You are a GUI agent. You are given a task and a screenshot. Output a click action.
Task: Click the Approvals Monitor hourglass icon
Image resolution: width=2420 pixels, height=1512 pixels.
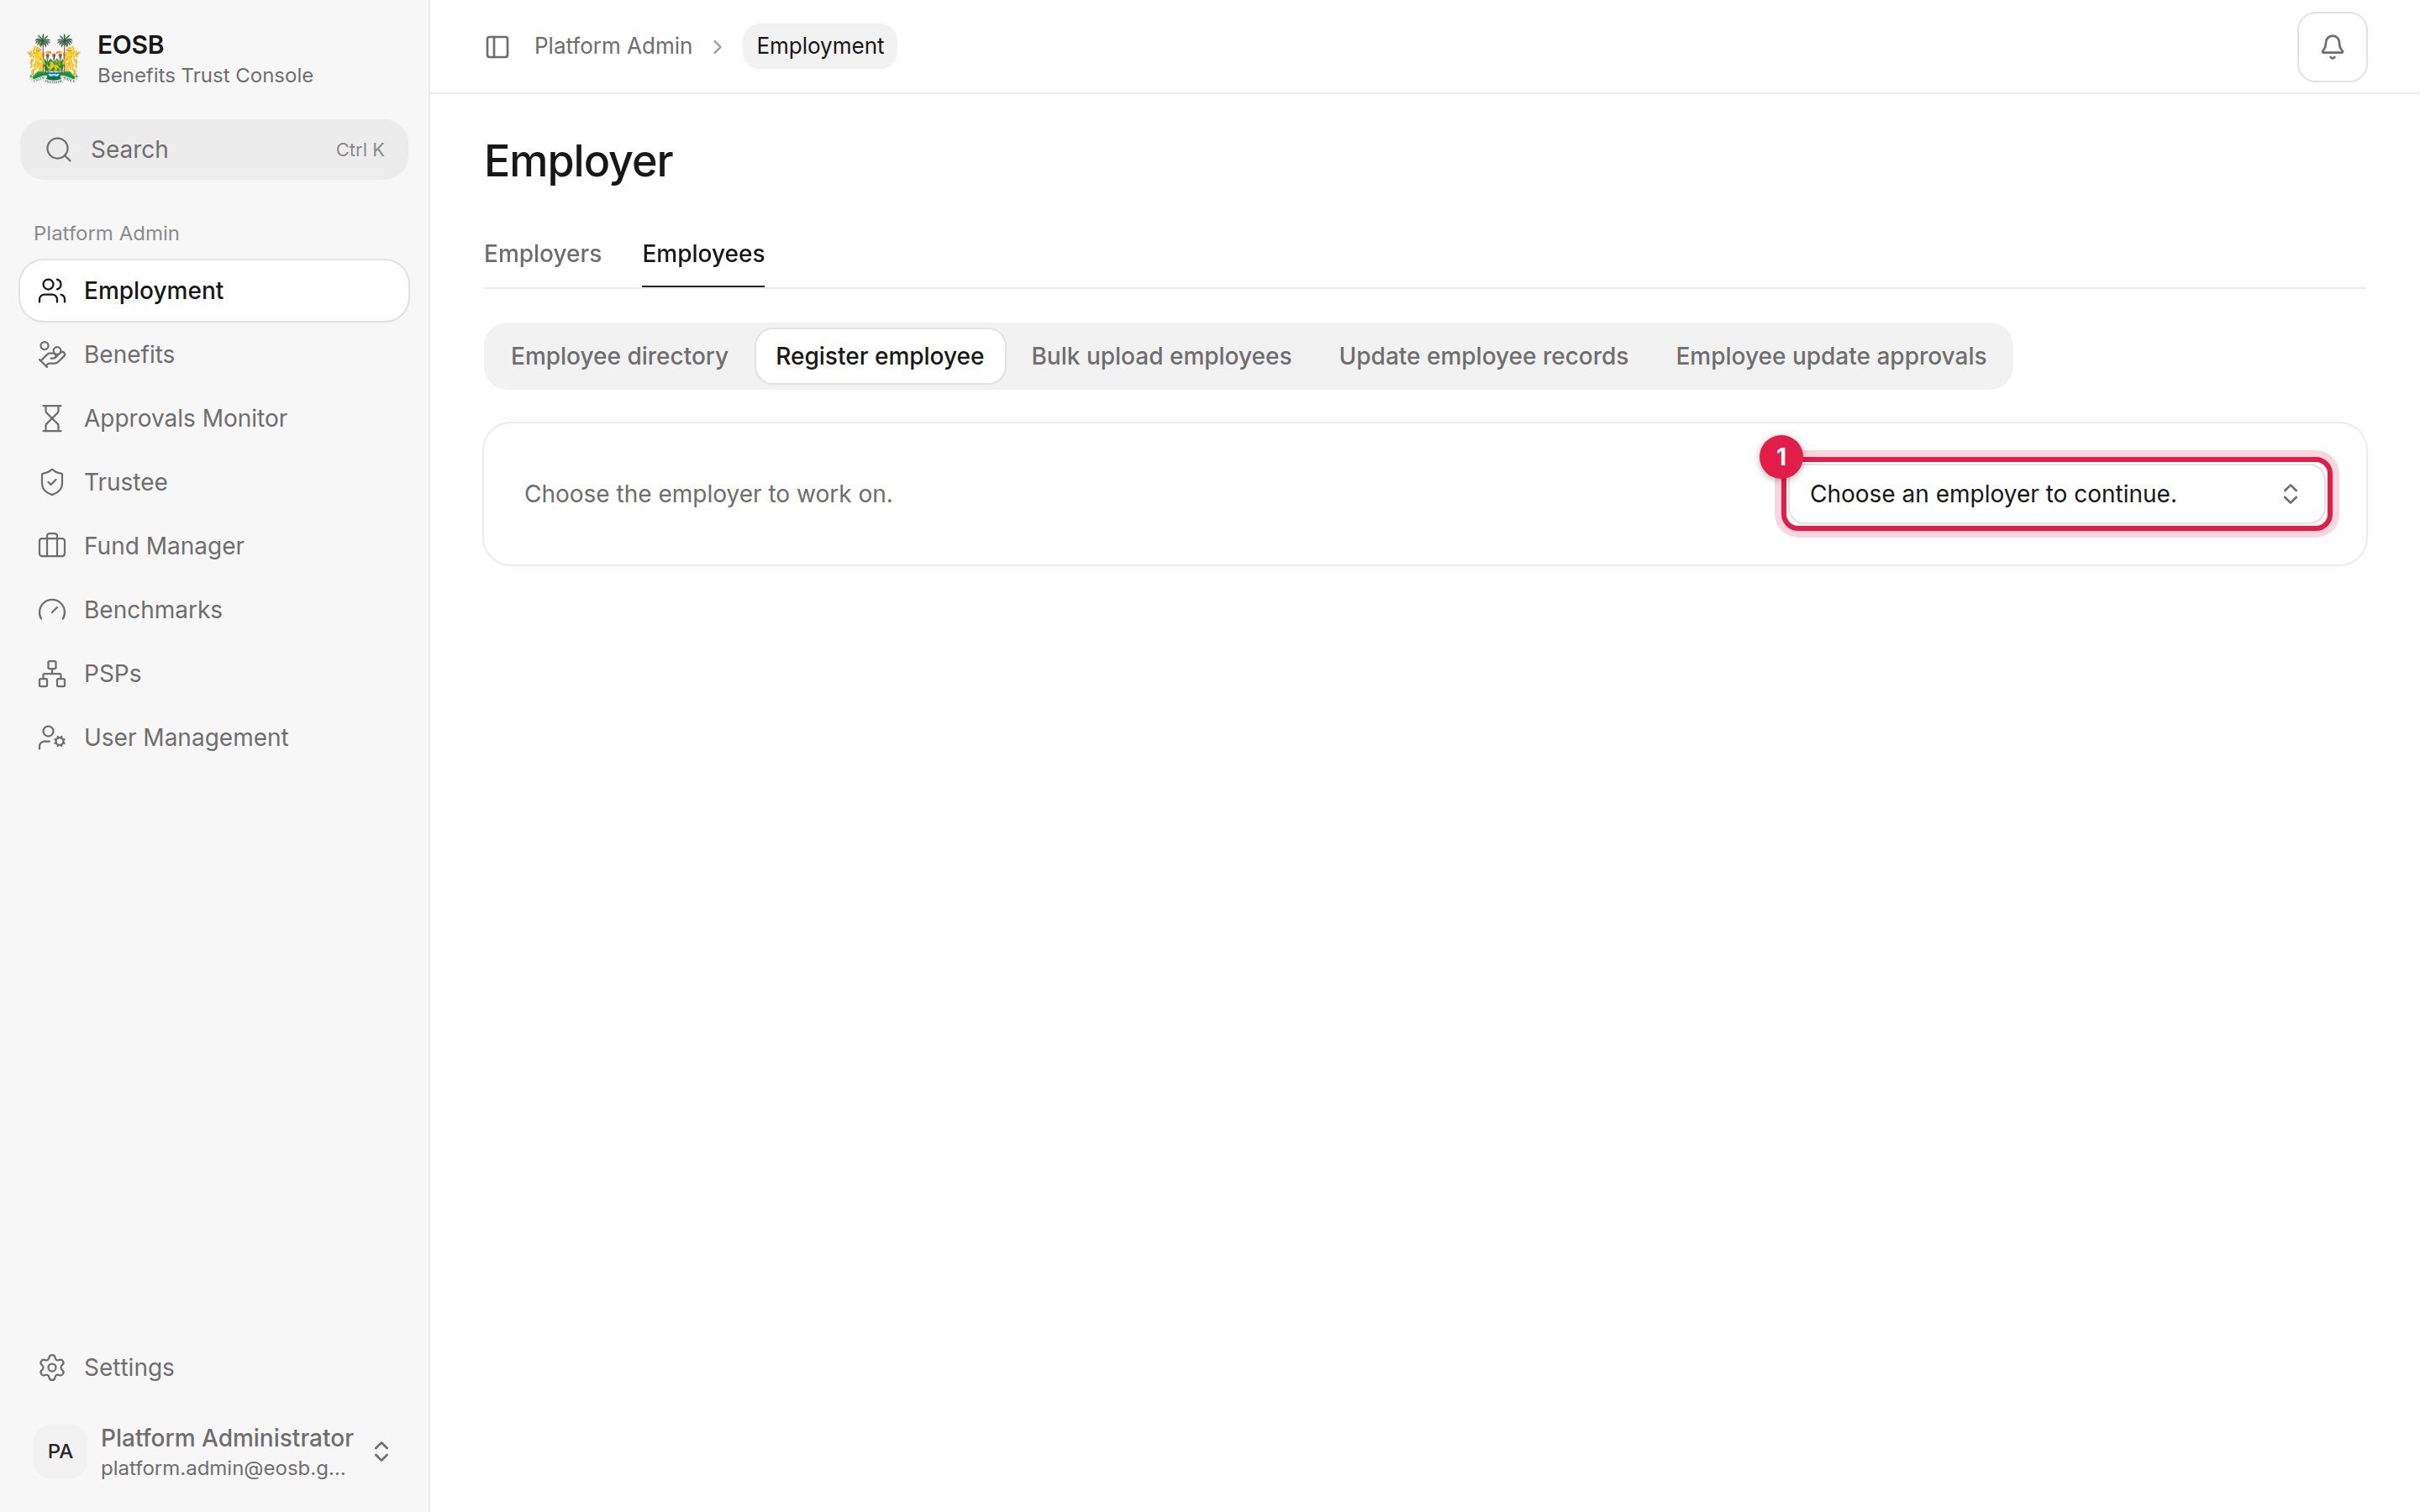[x=52, y=418]
